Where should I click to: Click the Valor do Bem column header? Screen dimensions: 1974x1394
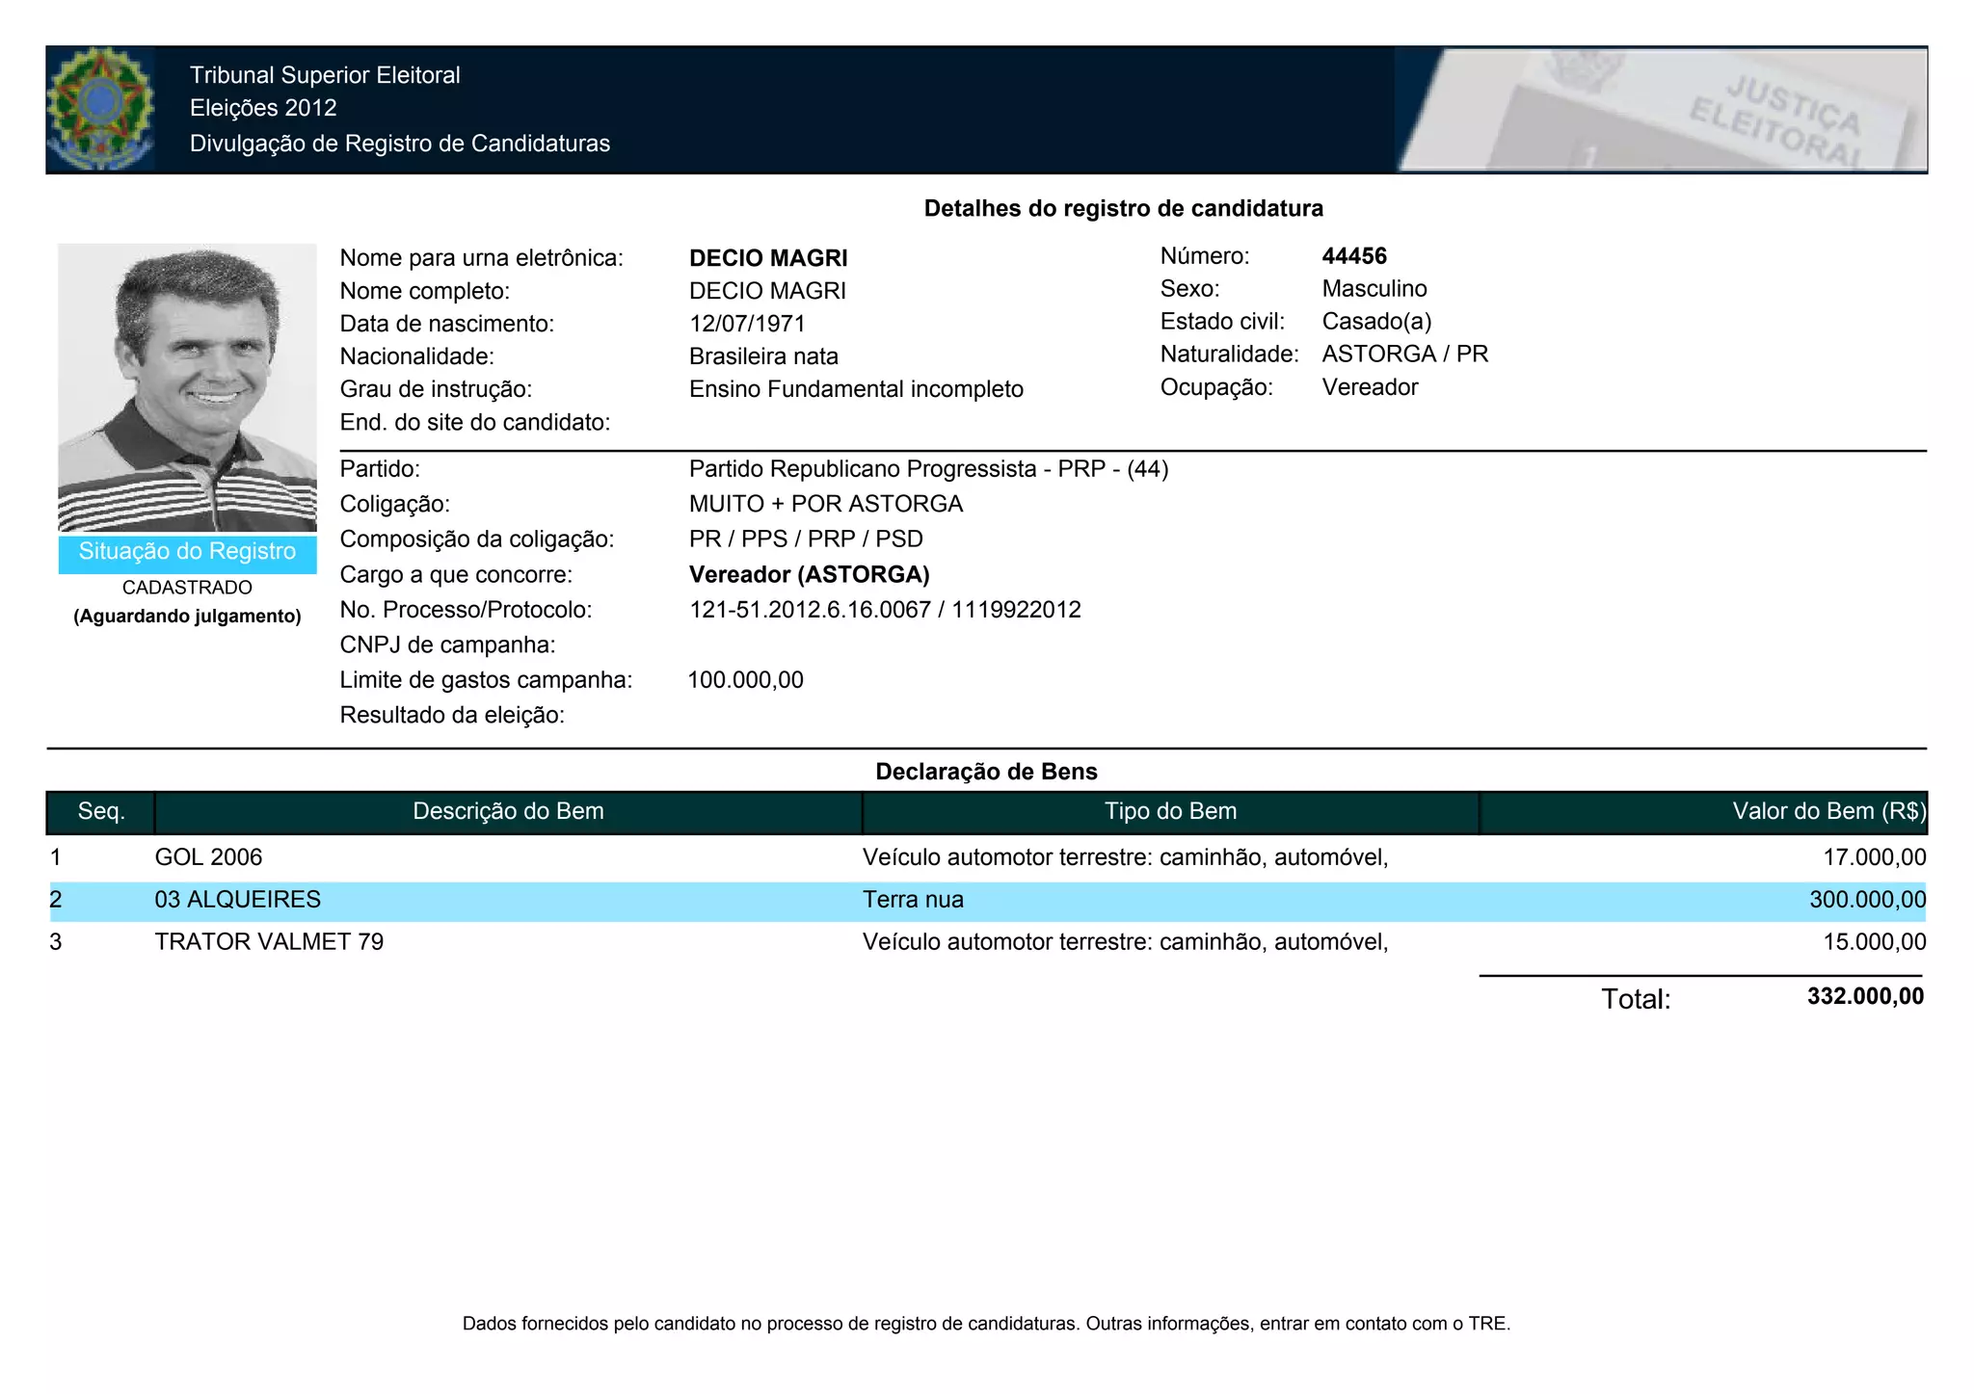[1827, 811]
